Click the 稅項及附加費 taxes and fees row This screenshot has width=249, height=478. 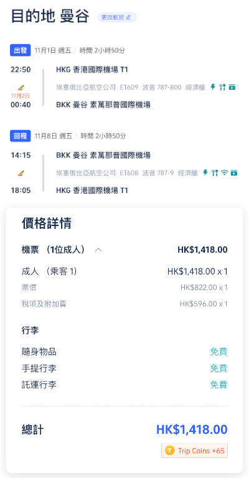pos(125,304)
